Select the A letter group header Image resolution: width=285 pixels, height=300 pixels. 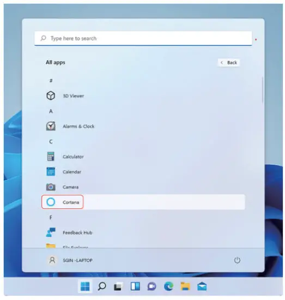pos(51,111)
